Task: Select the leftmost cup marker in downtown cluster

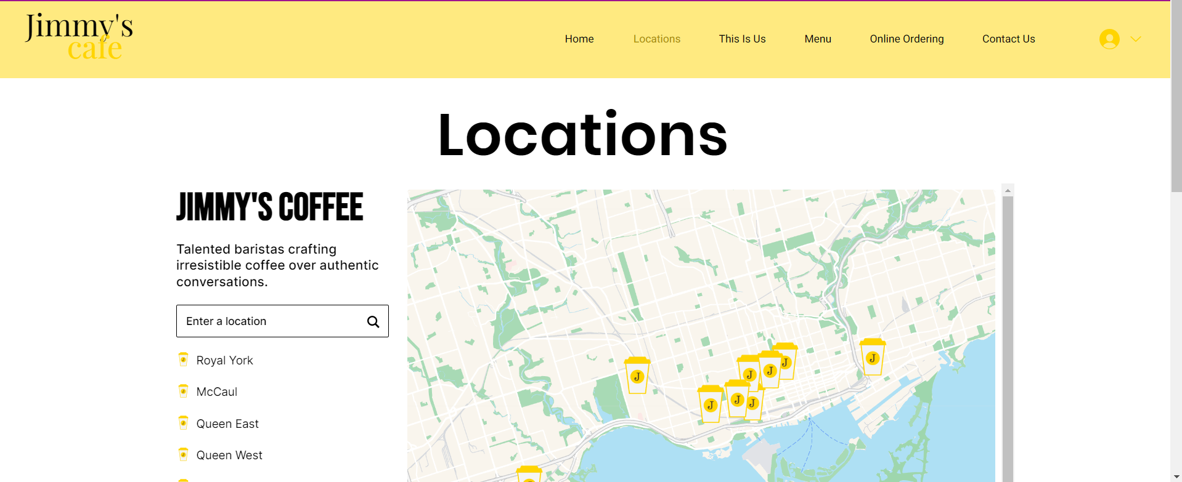Action: pyautogui.click(x=710, y=404)
